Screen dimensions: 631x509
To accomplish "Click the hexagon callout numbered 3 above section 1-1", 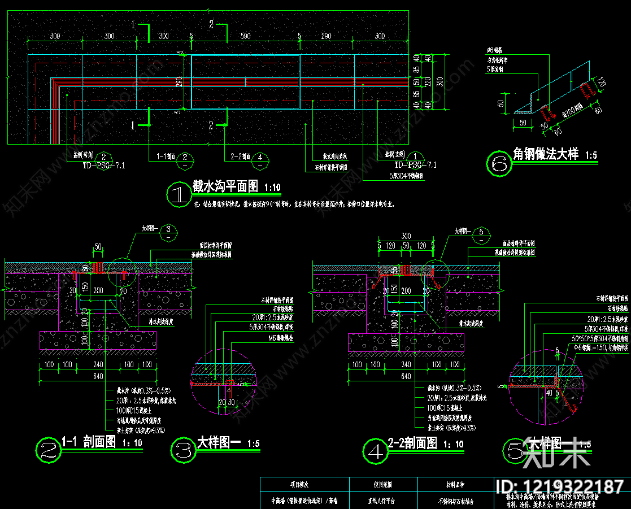I will pyautogui.click(x=168, y=233).
